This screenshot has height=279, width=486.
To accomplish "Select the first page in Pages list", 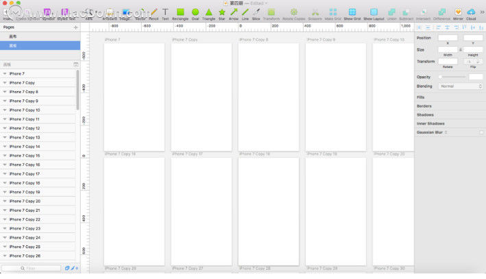I will pos(40,36).
